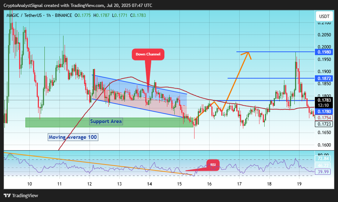Select the red RSI callout label
The image size is (338, 202).
coord(213,165)
